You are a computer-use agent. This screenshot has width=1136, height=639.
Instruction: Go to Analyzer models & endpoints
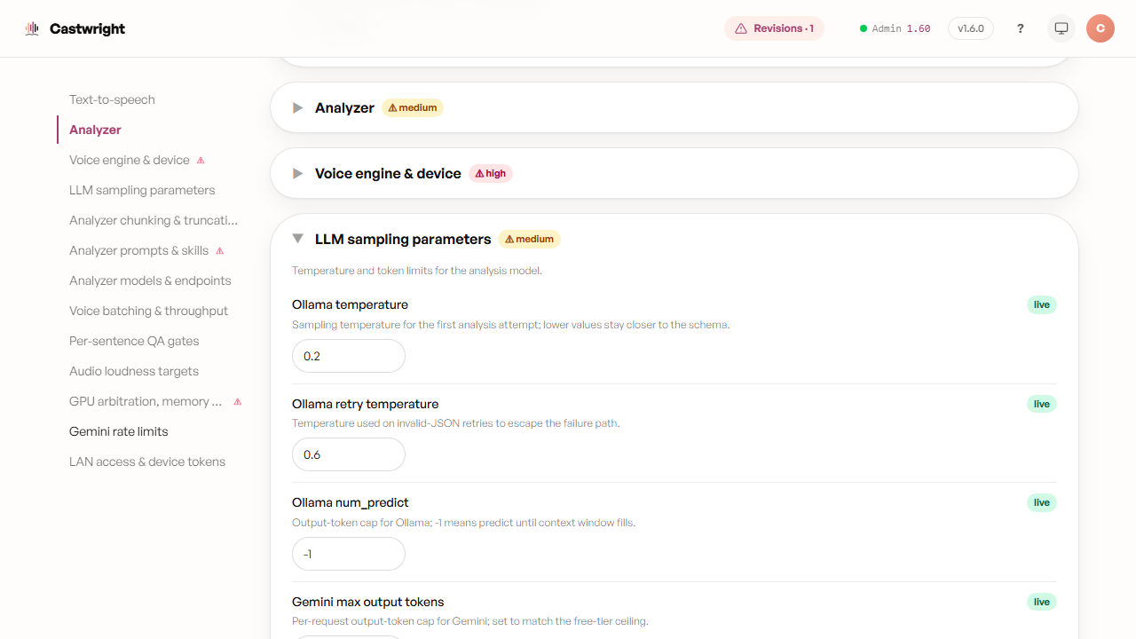150,280
